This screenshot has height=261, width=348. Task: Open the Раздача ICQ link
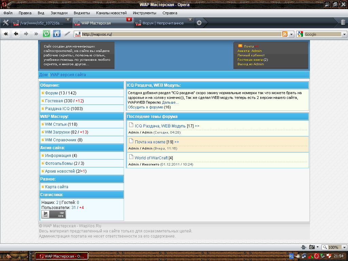pyautogui.click(x=57, y=108)
